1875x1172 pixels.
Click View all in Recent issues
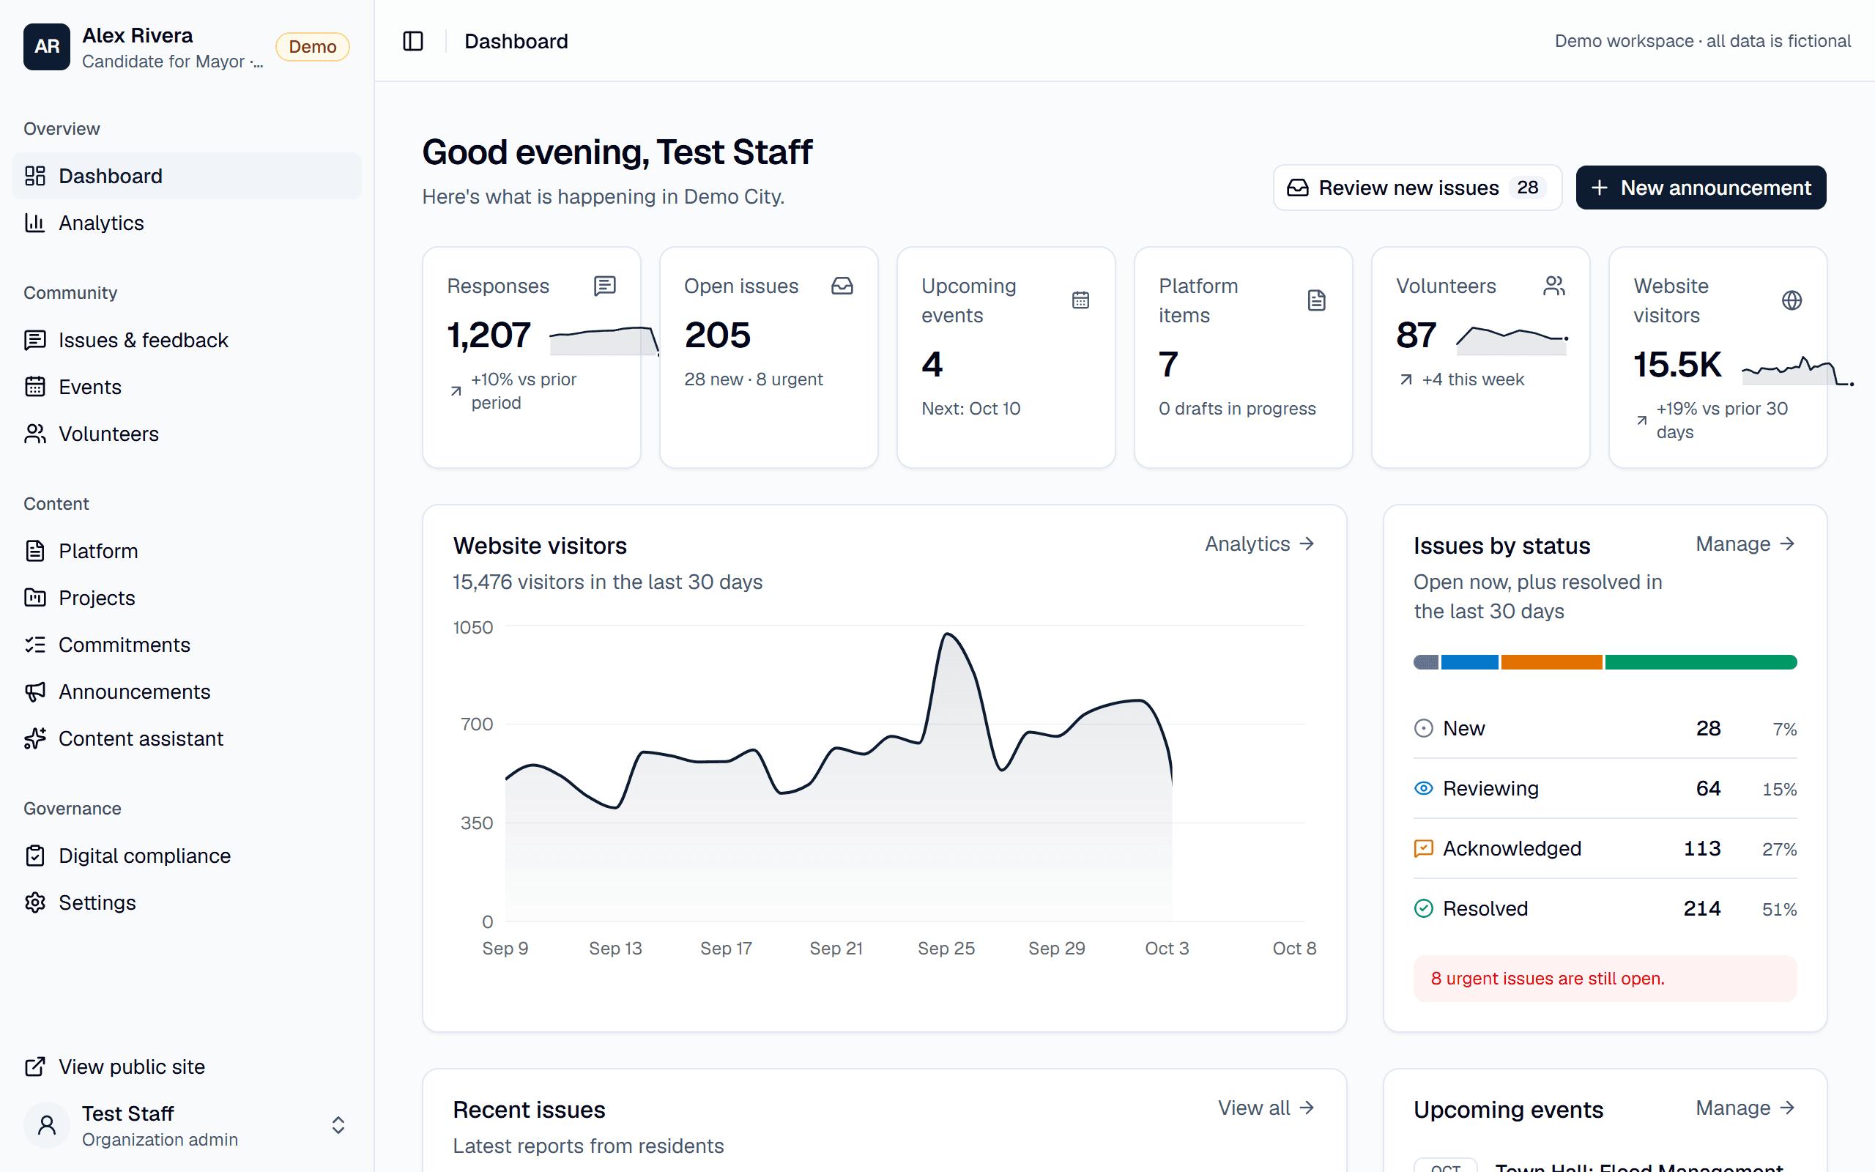point(1266,1108)
